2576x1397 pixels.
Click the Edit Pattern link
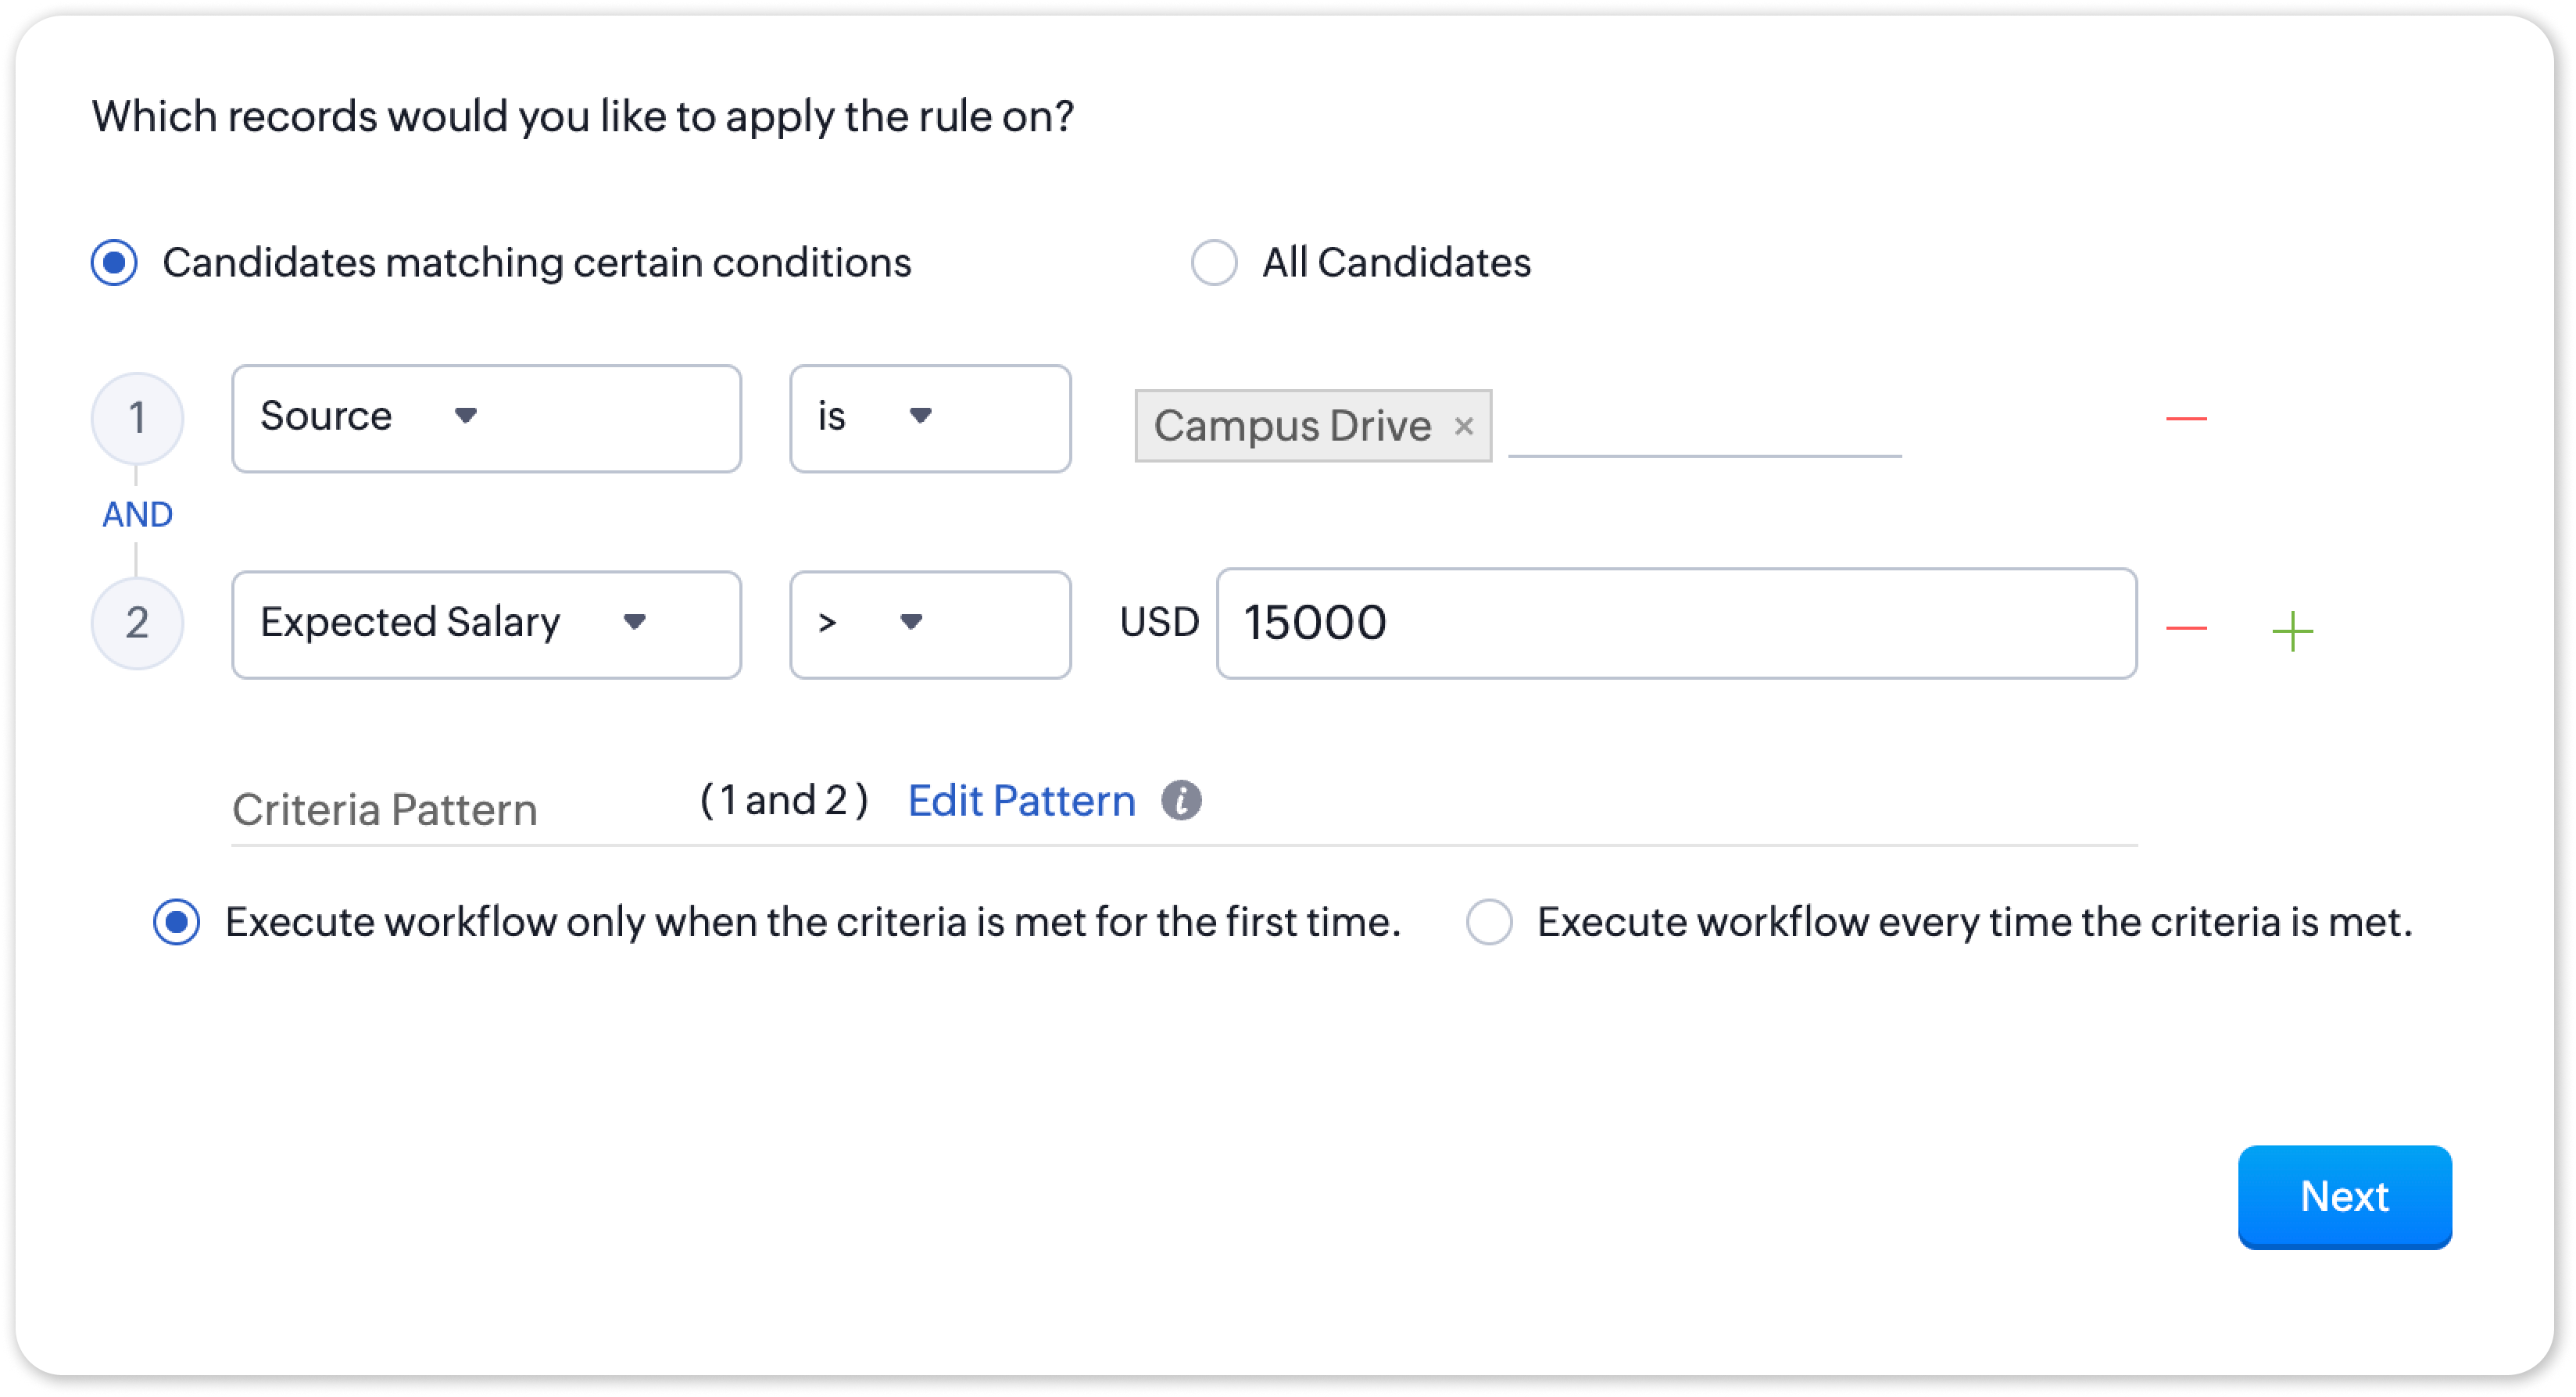pyautogui.click(x=1021, y=801)
